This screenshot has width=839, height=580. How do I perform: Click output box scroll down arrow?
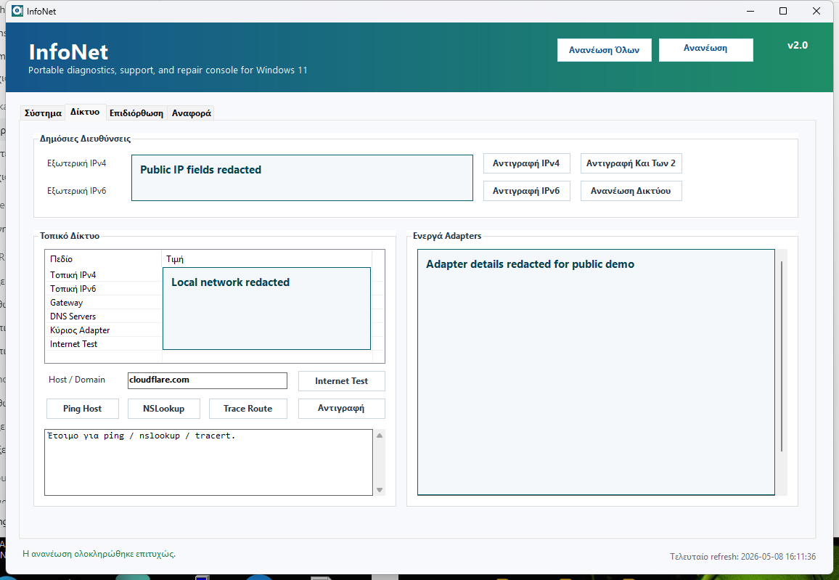[380, 489]
